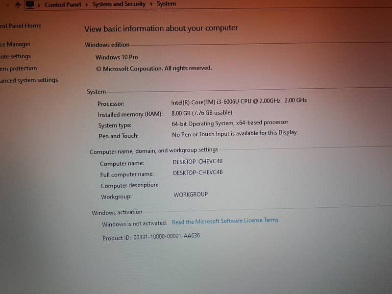
Task: Click the Windows 10 Pro edition text
Action: pyautogui.click(x=117, y=57)
